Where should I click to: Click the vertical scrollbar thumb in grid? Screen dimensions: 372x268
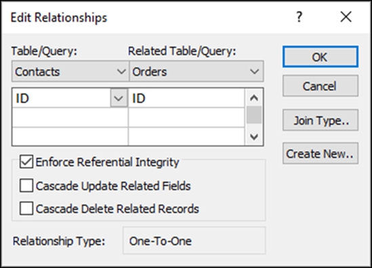254,115
